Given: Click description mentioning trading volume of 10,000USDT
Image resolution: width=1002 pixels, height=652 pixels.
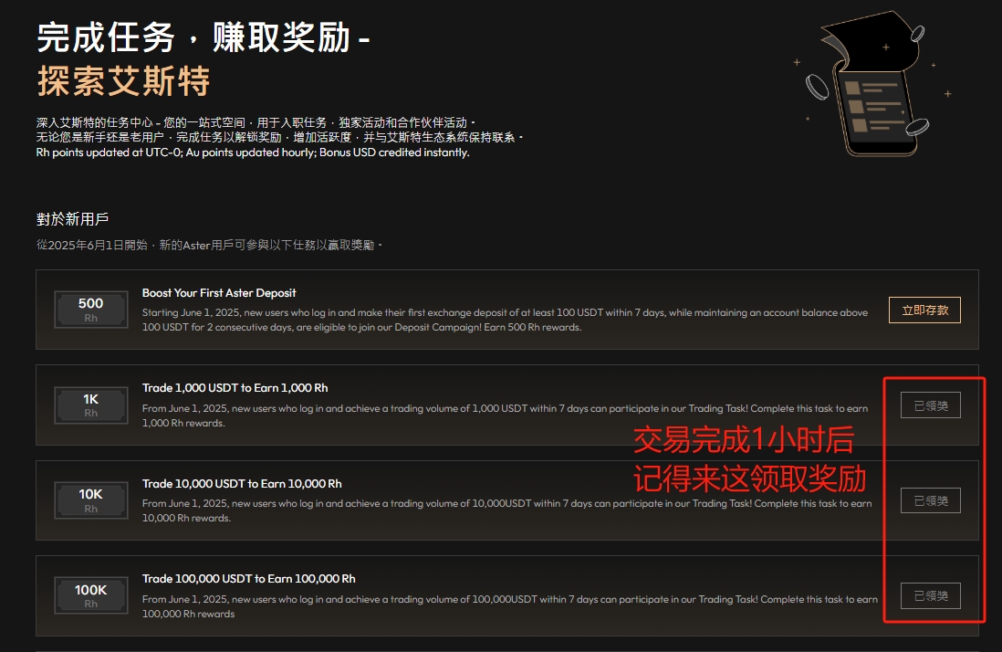Looking at the screenshot, I should click(506, 510).
